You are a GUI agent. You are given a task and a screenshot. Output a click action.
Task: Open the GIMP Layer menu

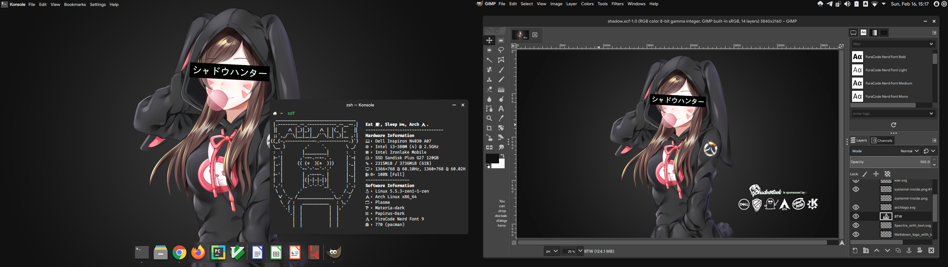pyautogui.click(x=571, y=4)
